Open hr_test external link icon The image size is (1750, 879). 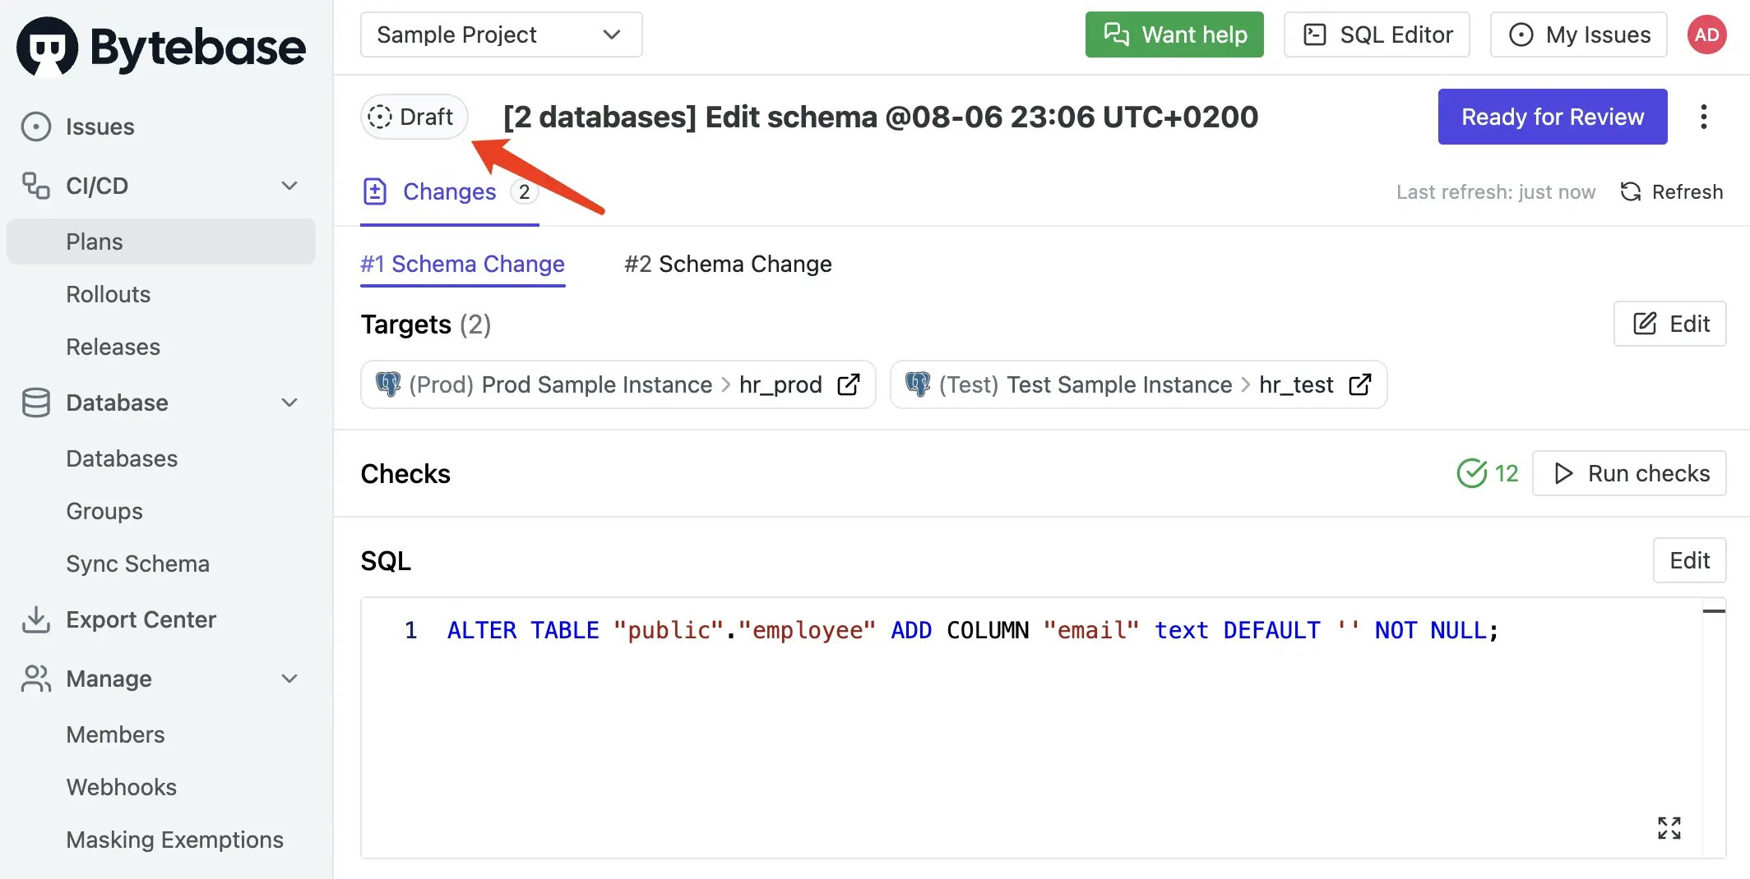pyautogui.click(x=1360, y=384)
